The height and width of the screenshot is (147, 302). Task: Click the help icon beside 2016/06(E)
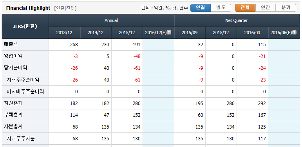point(294,33)
